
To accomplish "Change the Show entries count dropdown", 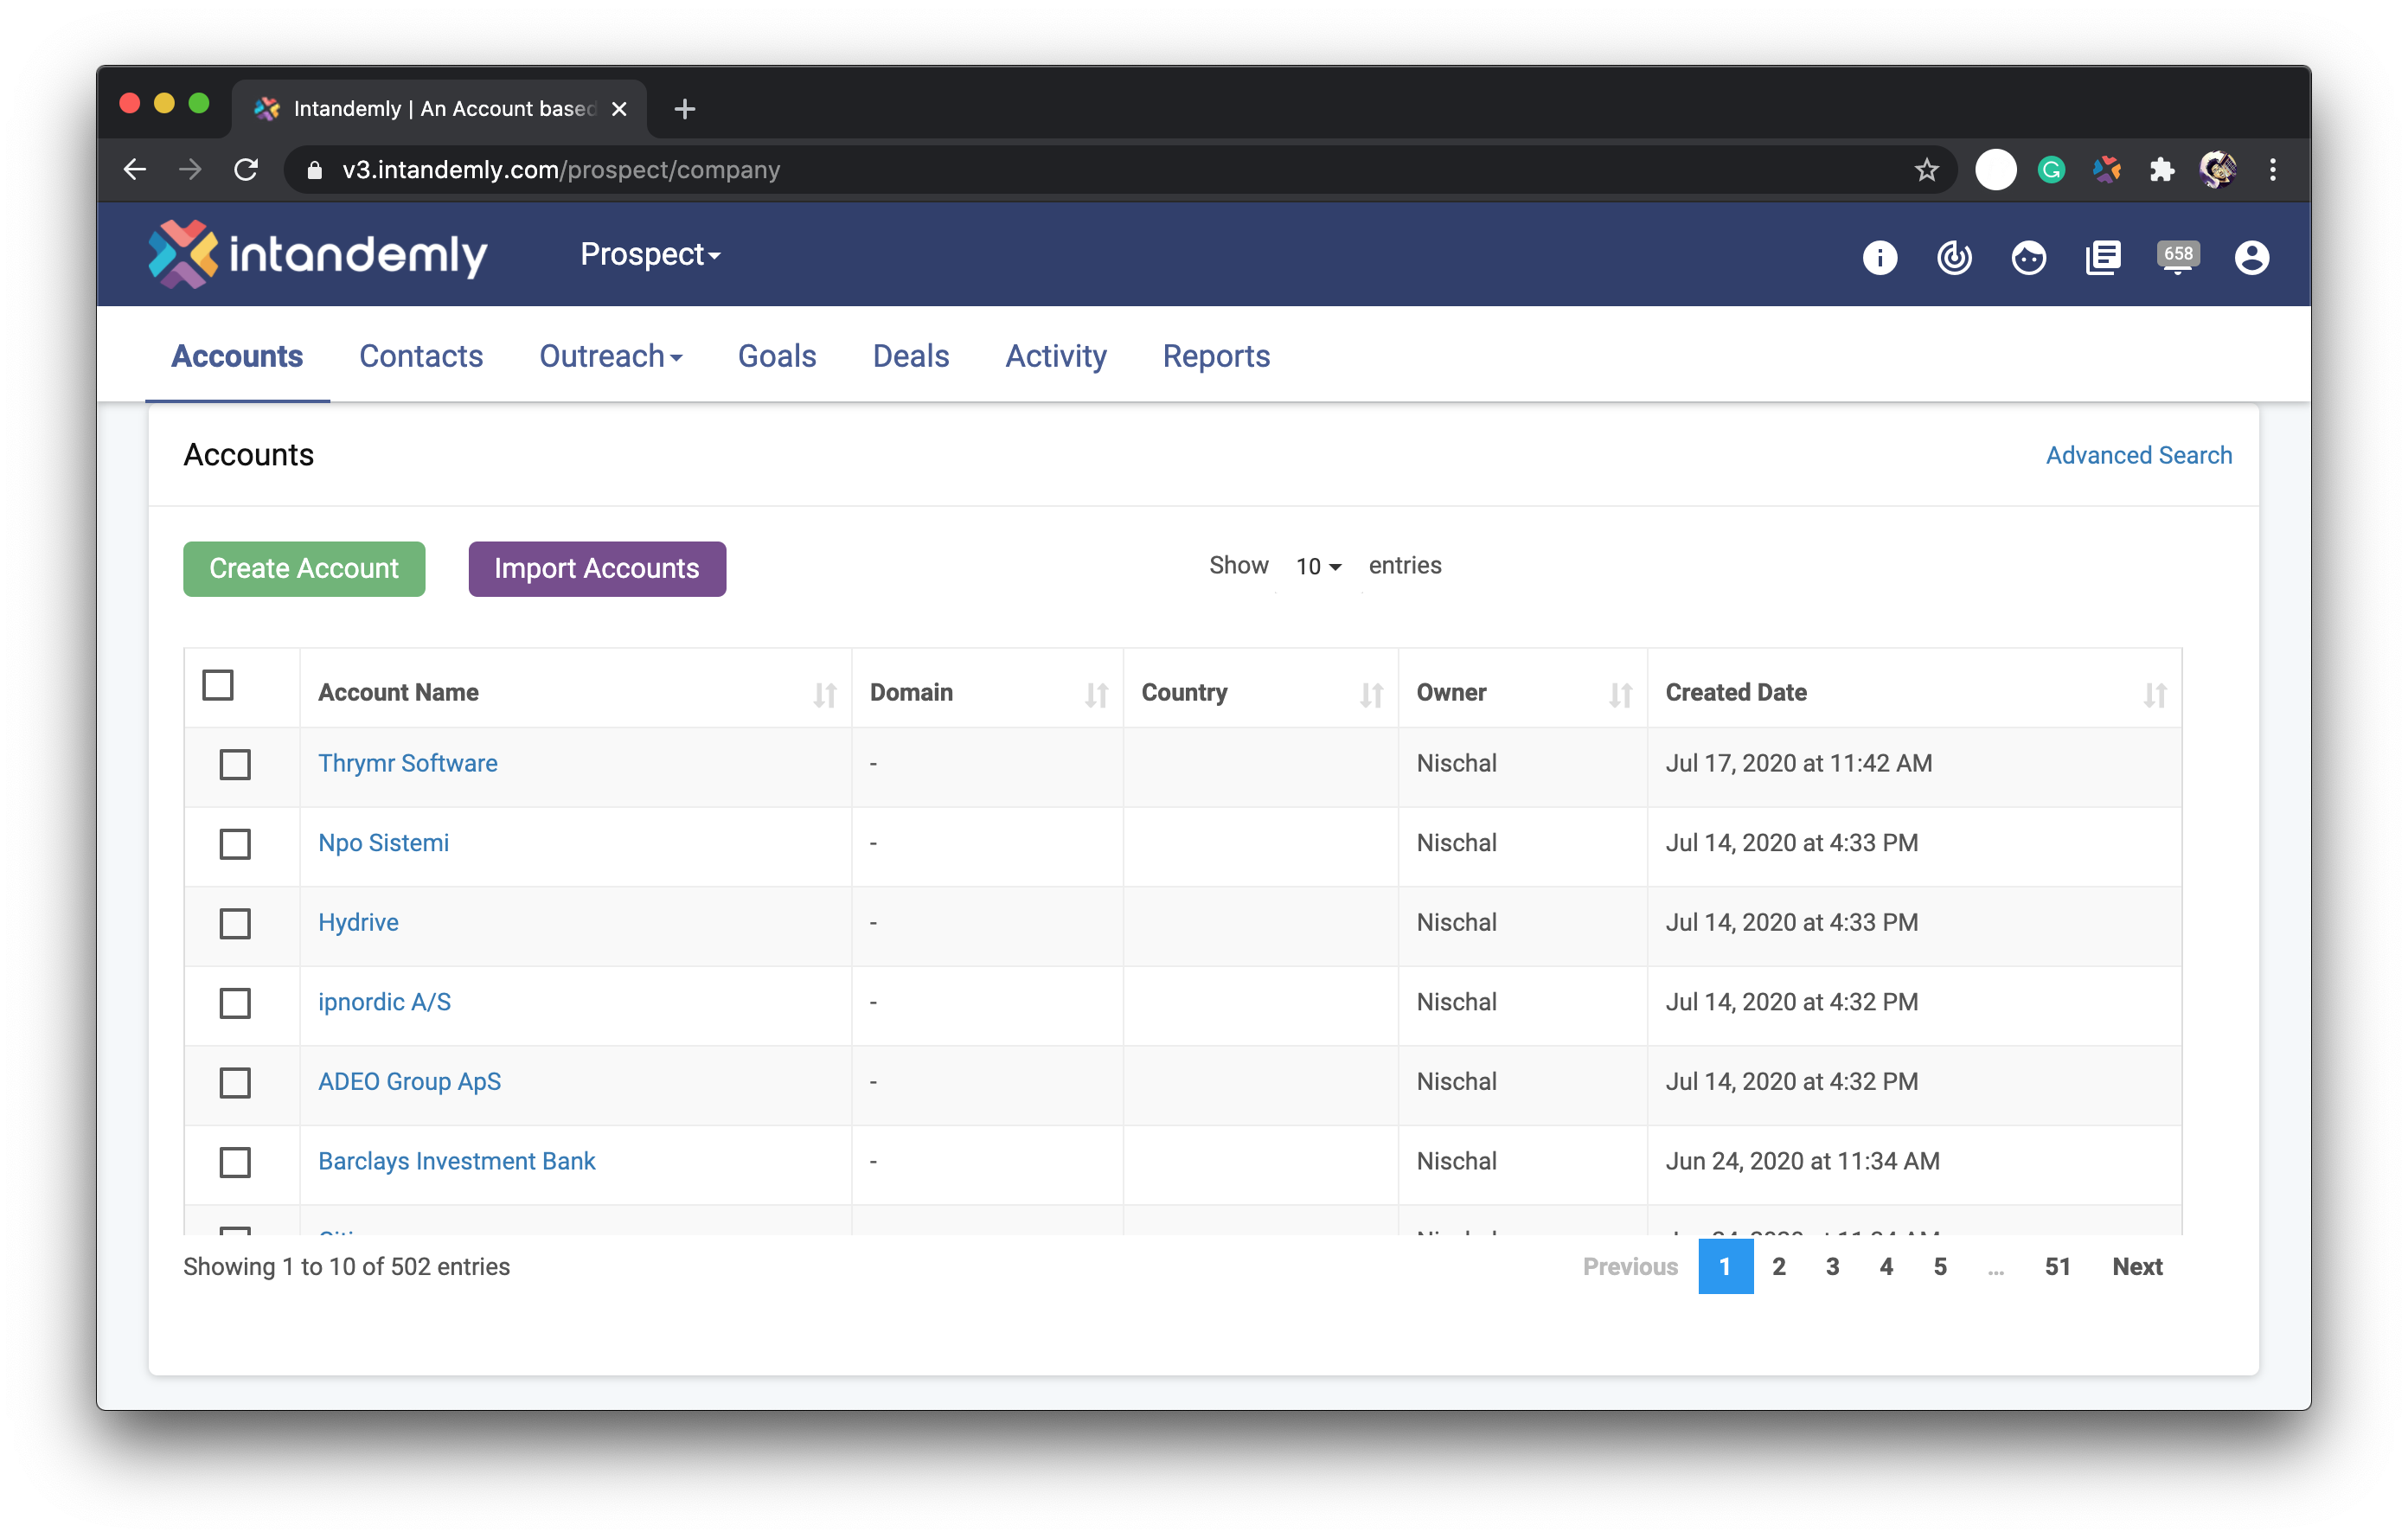I will coord(1318,566).
